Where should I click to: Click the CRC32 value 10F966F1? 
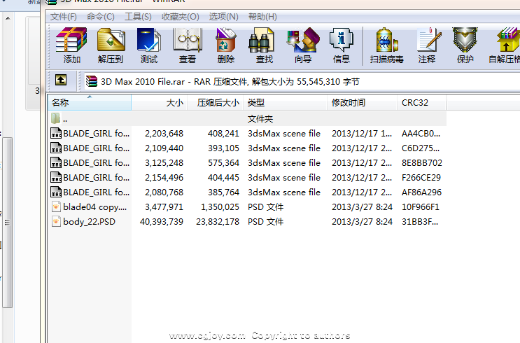click(421, 207)
